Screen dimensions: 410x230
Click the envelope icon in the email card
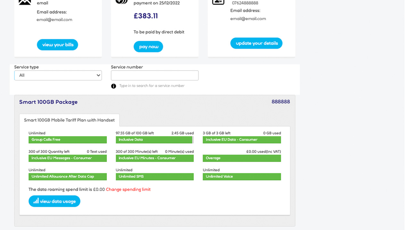[25, 2]
